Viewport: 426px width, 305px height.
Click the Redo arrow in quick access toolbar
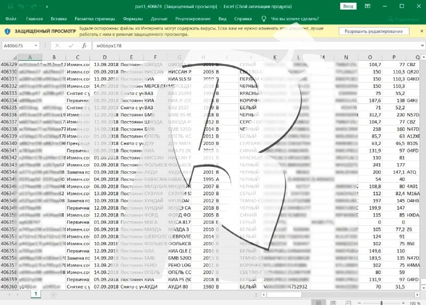[34, 6]
